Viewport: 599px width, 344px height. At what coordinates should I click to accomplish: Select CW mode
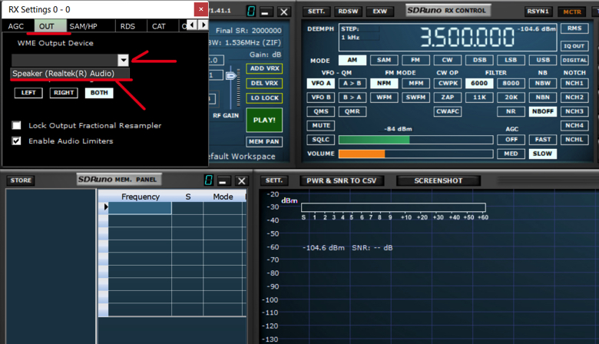[448, 60]
